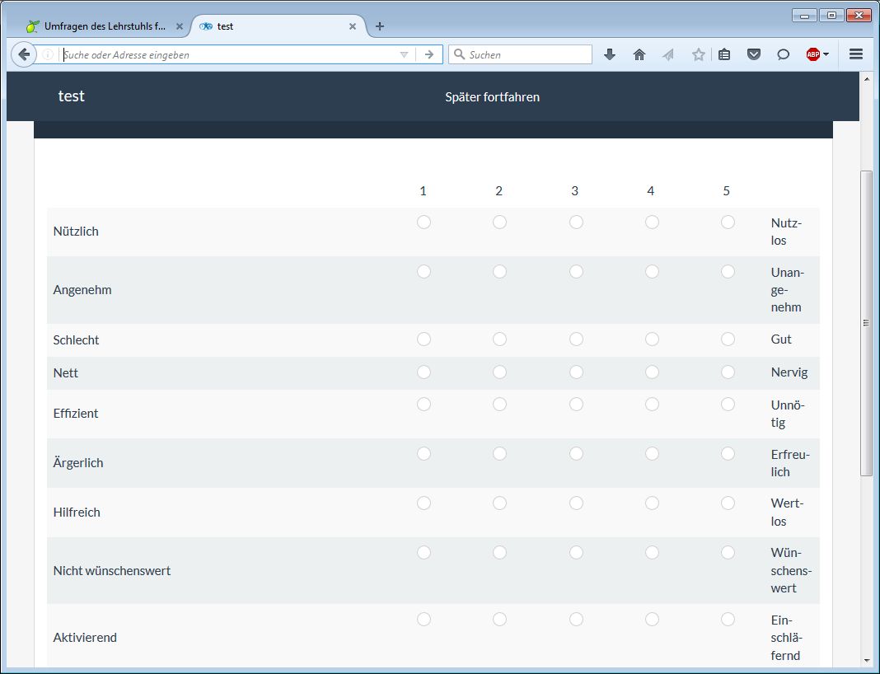Show bookmarks list icon in toolbar
The width and height of the screenshot is (880, 674).
724,54
